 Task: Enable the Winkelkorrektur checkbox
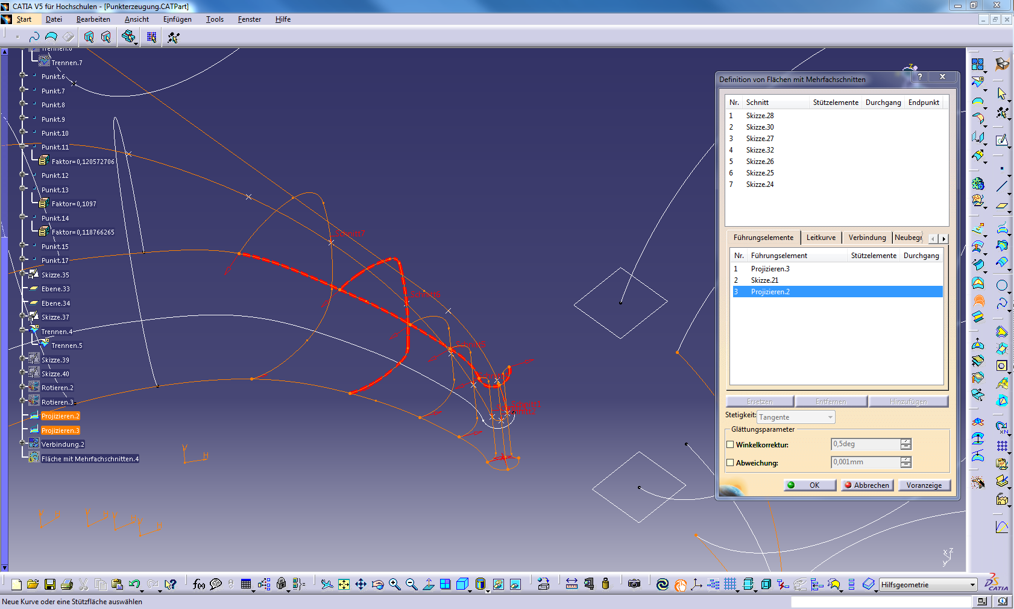tap(730, 444)
